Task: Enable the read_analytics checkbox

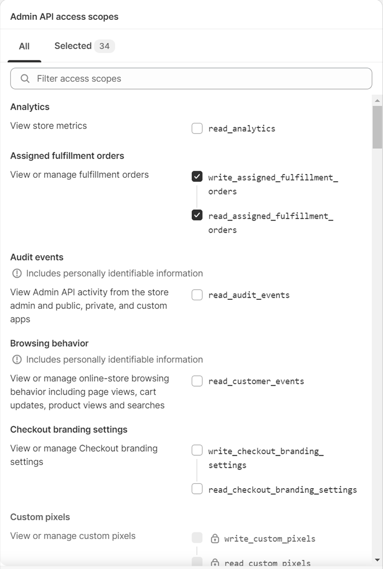Action: pos(197,129)
